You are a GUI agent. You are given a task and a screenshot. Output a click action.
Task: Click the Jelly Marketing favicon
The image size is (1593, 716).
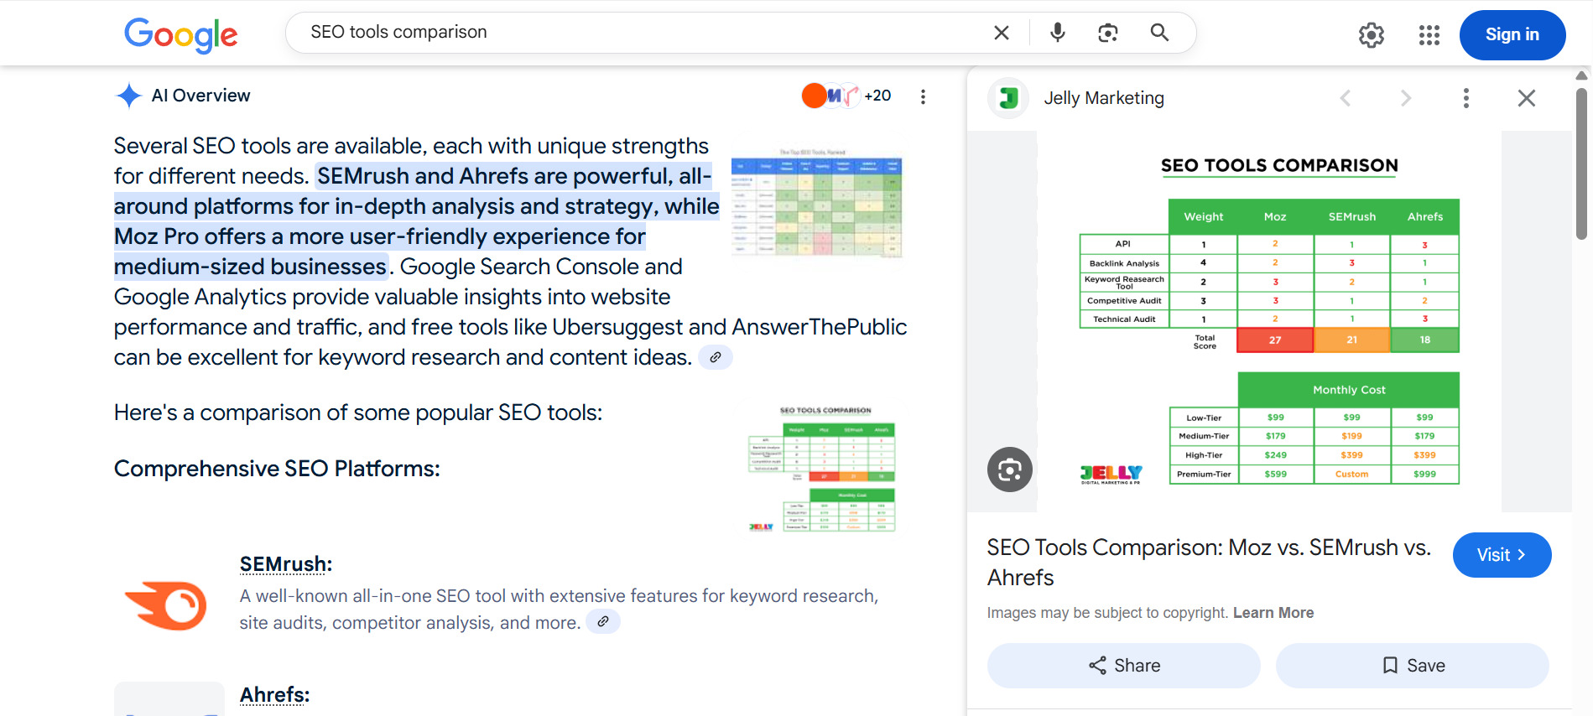point(1008,98)
